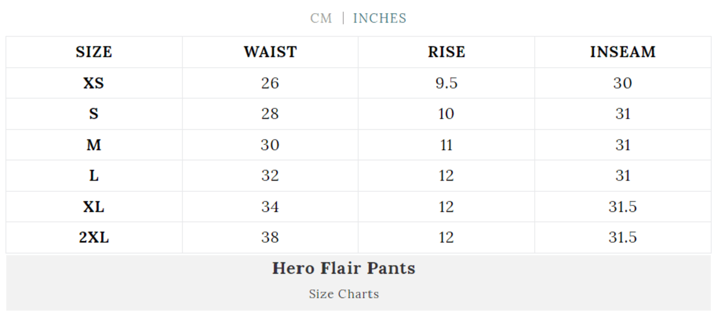Click the 2XL waist value 38
This screenshot has height=313, width=714.
270,238
